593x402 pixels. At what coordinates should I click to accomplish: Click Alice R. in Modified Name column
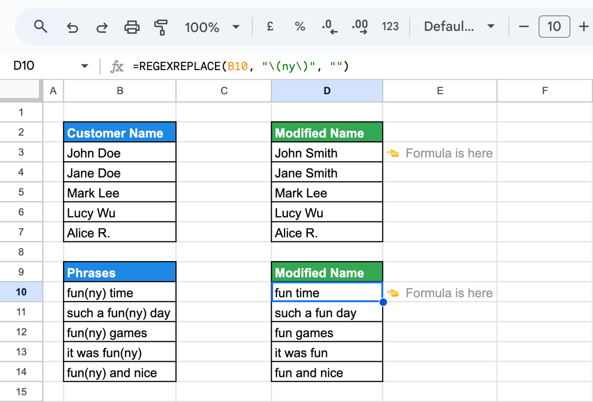point(327,232)
